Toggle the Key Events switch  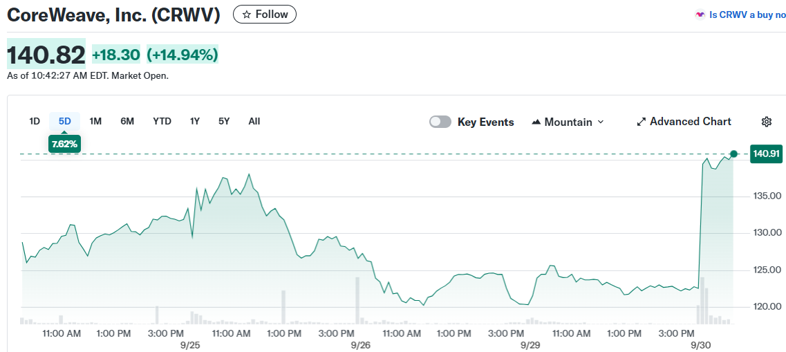440,122
